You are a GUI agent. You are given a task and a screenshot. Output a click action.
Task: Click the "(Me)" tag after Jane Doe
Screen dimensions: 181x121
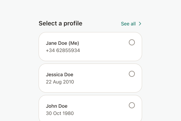tap(74, 43)
